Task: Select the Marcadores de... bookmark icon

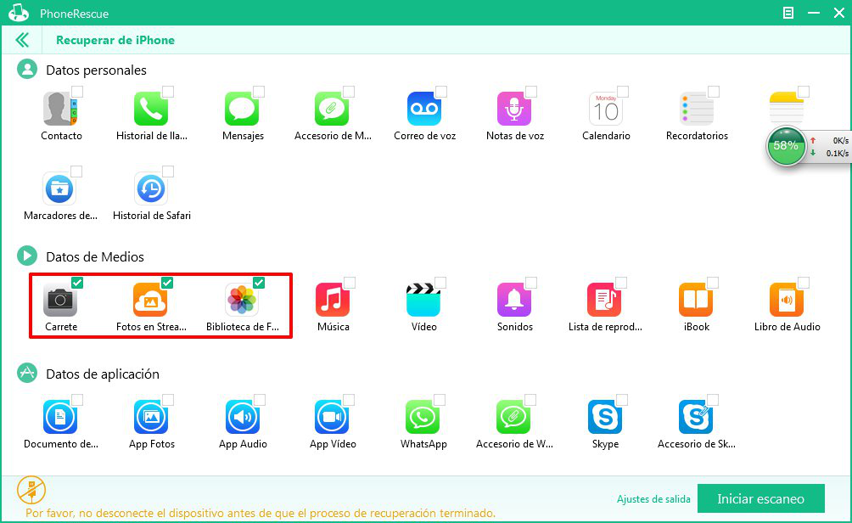Action: 59,188
